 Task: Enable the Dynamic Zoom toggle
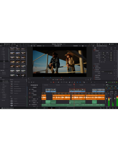point(94,68)
